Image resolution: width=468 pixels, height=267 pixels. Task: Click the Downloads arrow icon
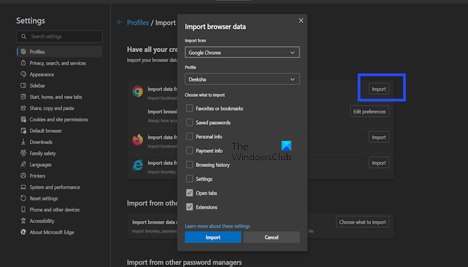(x=23, y=142)
